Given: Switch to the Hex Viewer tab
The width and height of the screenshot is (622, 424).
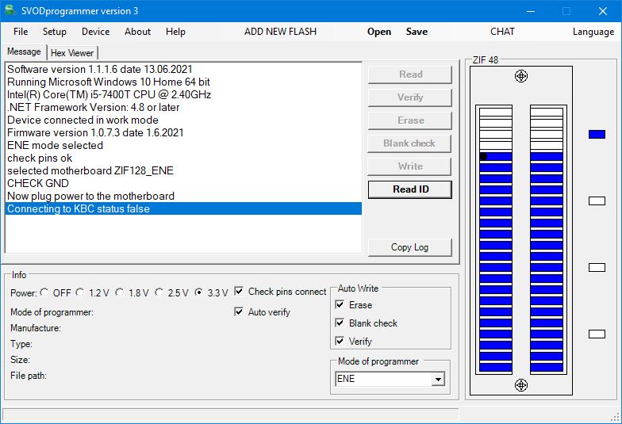Looking at the screenshot, I should [72, 52].
